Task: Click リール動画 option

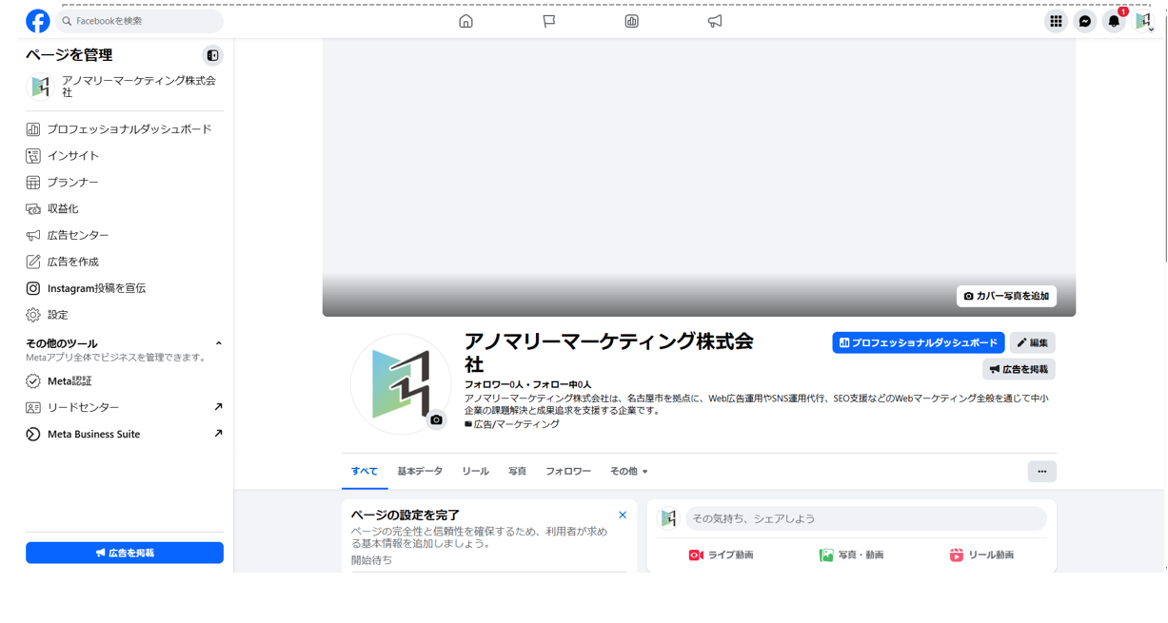Action: pyautogui.click(x=982, y=555)
